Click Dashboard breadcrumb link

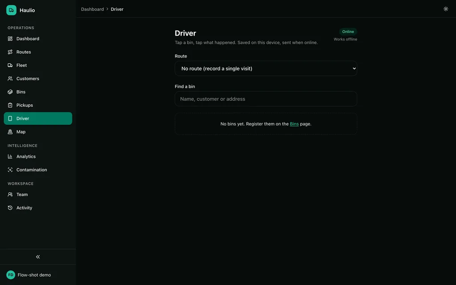click(x=93, y=9)
